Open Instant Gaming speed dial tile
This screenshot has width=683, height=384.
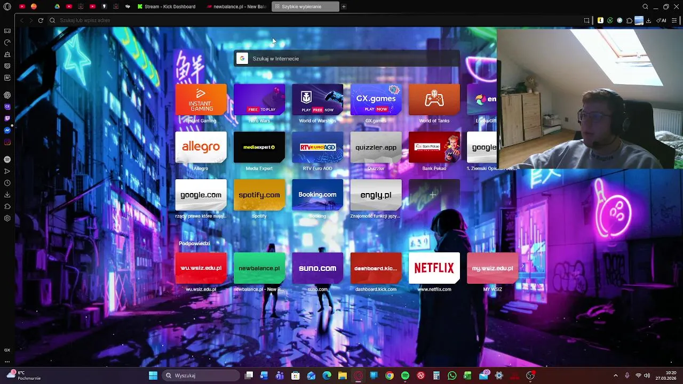click(201, 100)
